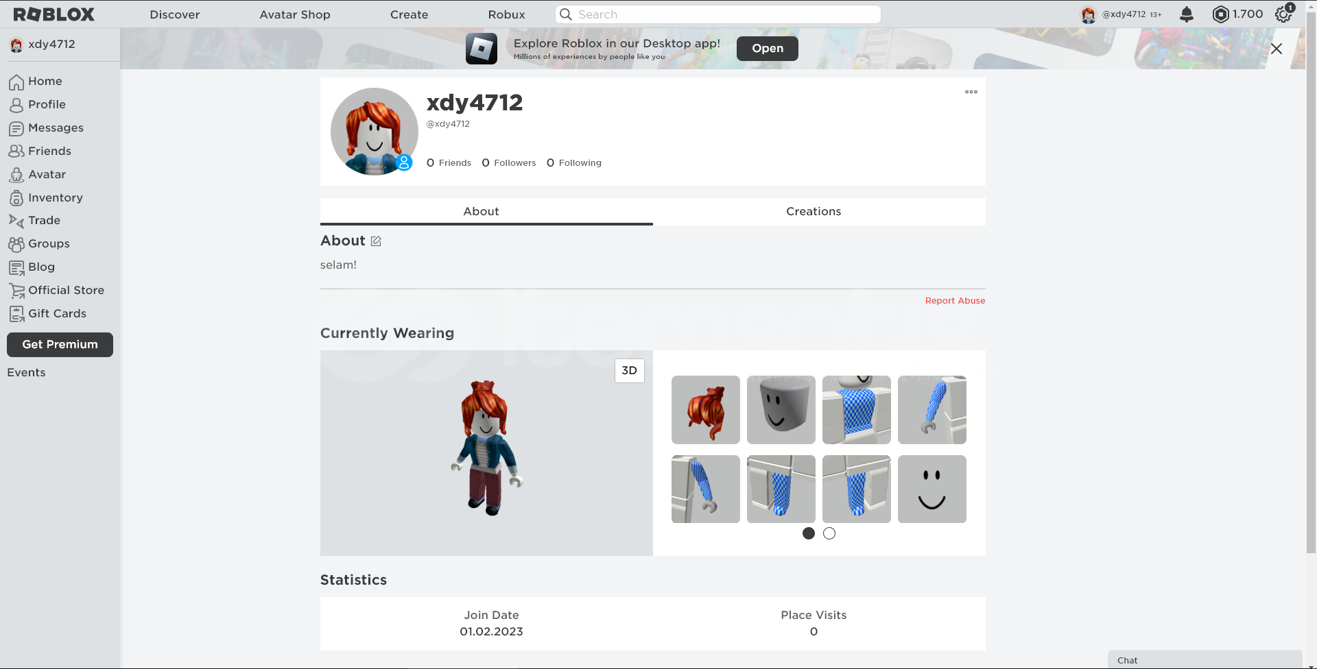Click the Roblox logo

point(54,14)
